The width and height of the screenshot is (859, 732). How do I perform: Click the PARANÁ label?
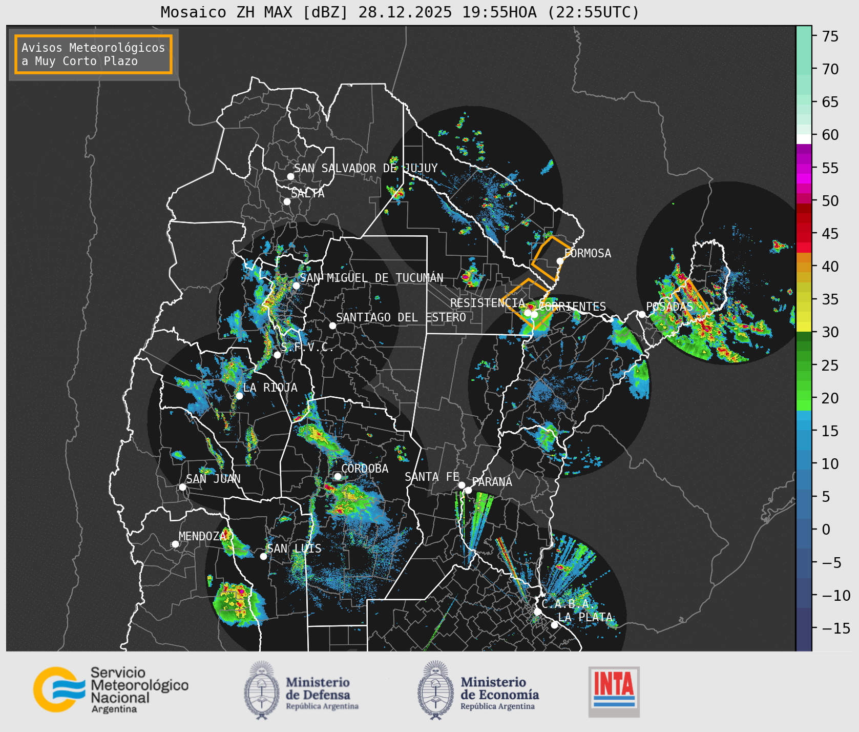point(492,482)
